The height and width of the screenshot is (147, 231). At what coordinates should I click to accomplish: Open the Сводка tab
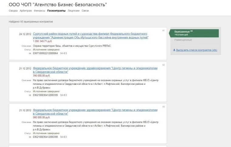coord(13,11)
